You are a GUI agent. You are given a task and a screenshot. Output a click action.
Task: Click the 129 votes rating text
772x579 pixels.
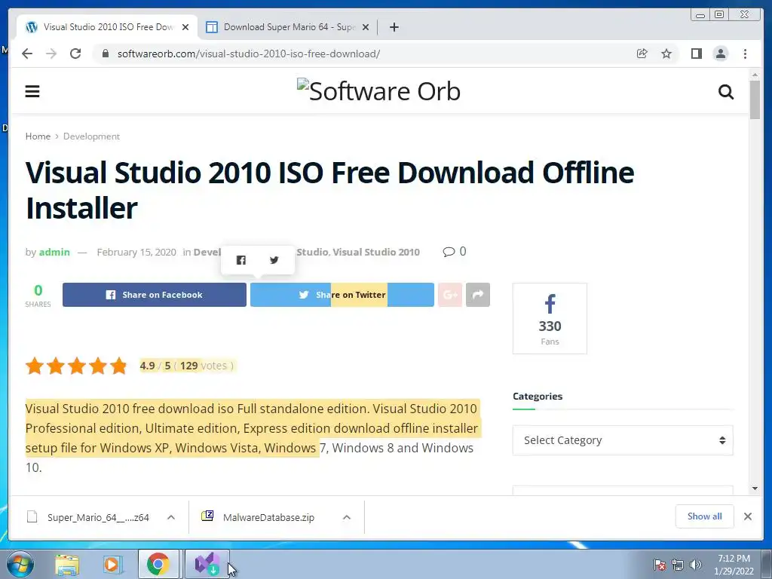pyautogui.click(x=207, y=366)
